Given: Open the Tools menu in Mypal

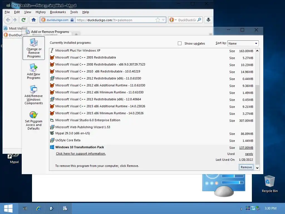Looking at the screenshot, I should (74, 12).
